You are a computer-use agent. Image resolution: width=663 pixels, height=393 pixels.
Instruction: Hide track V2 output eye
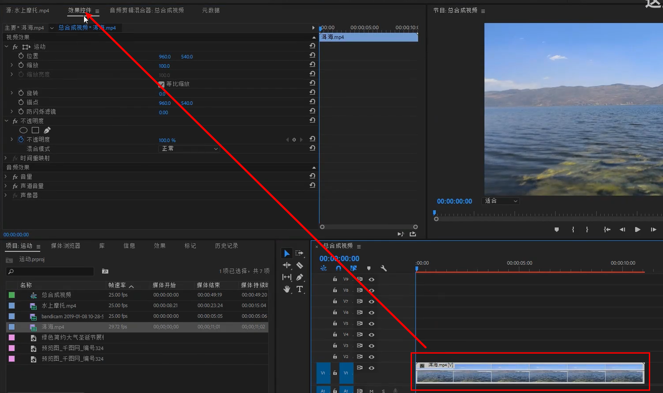(371, 357)
